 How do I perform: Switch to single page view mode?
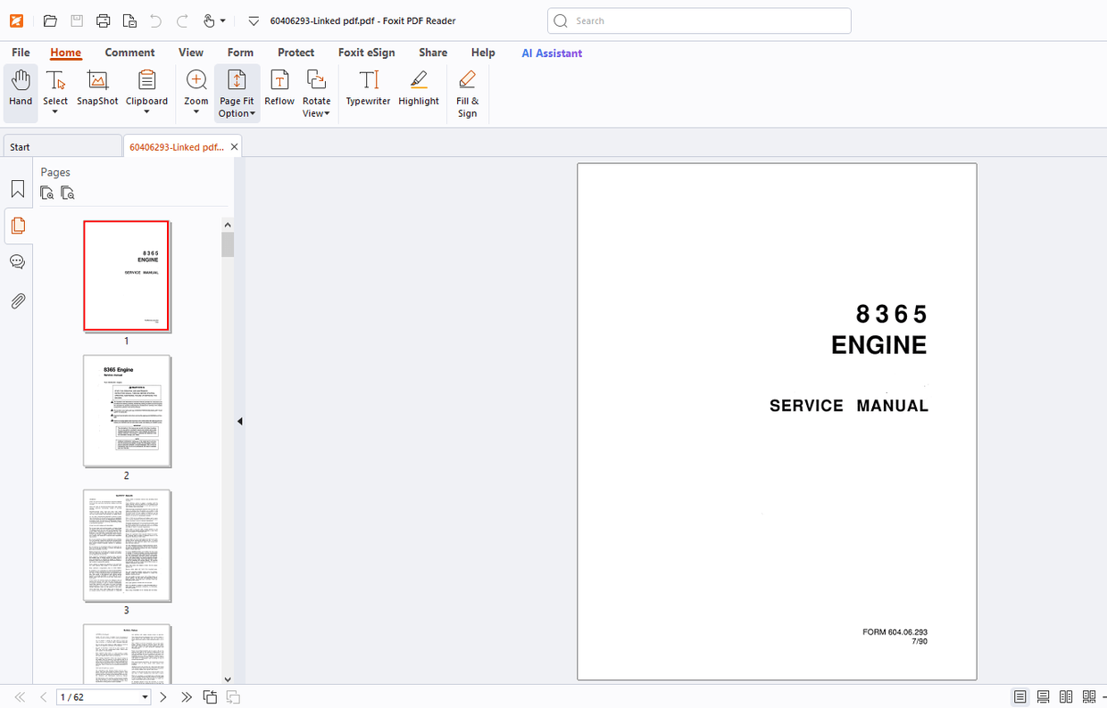[1020, 696]
